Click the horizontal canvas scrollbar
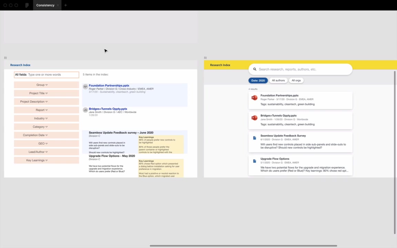Image resolution: width=397 pixels, height=248 pixels. pyautogui.click(x=243, y=246)
